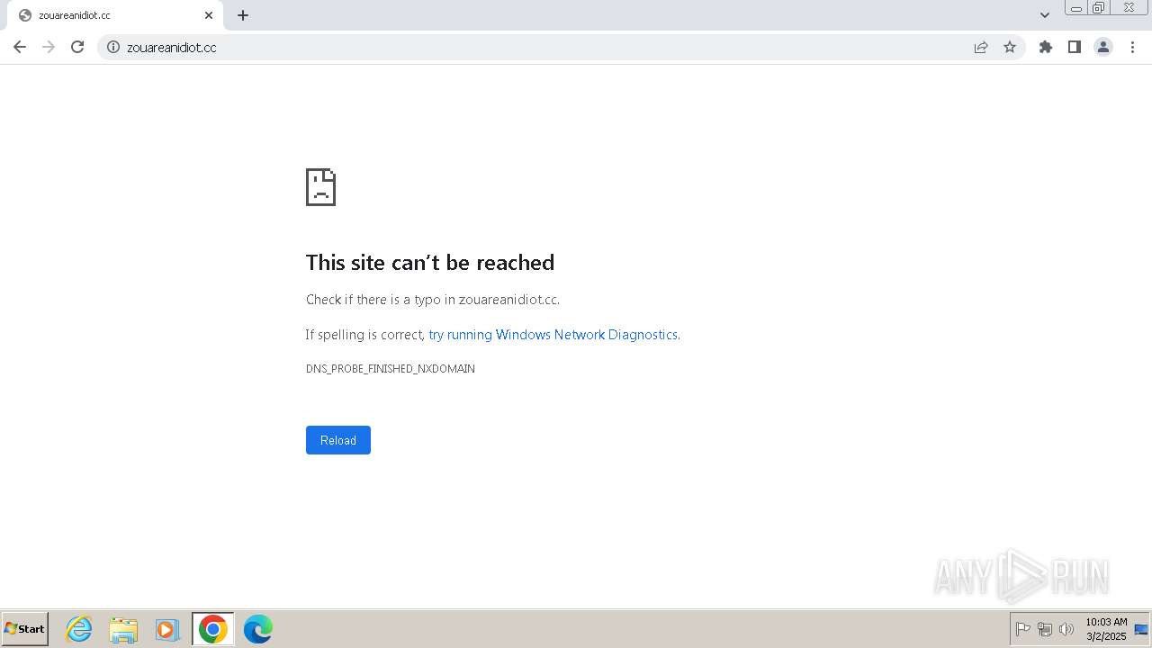This screenshot has width=1152, height=648.
Task: Minimize the Chrome window
Action: [x=1076, y=8]
